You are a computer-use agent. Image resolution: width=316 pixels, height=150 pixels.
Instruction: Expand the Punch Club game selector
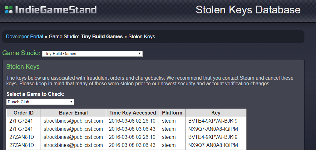pos(40,102)
